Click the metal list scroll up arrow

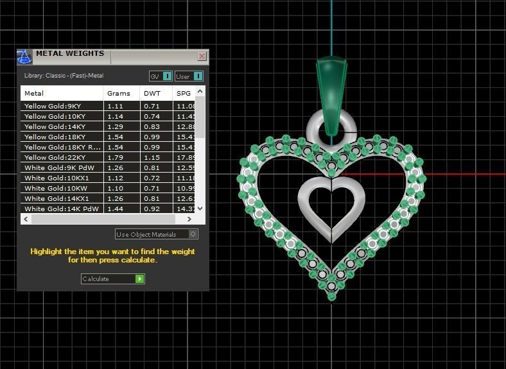click(200, 92)
